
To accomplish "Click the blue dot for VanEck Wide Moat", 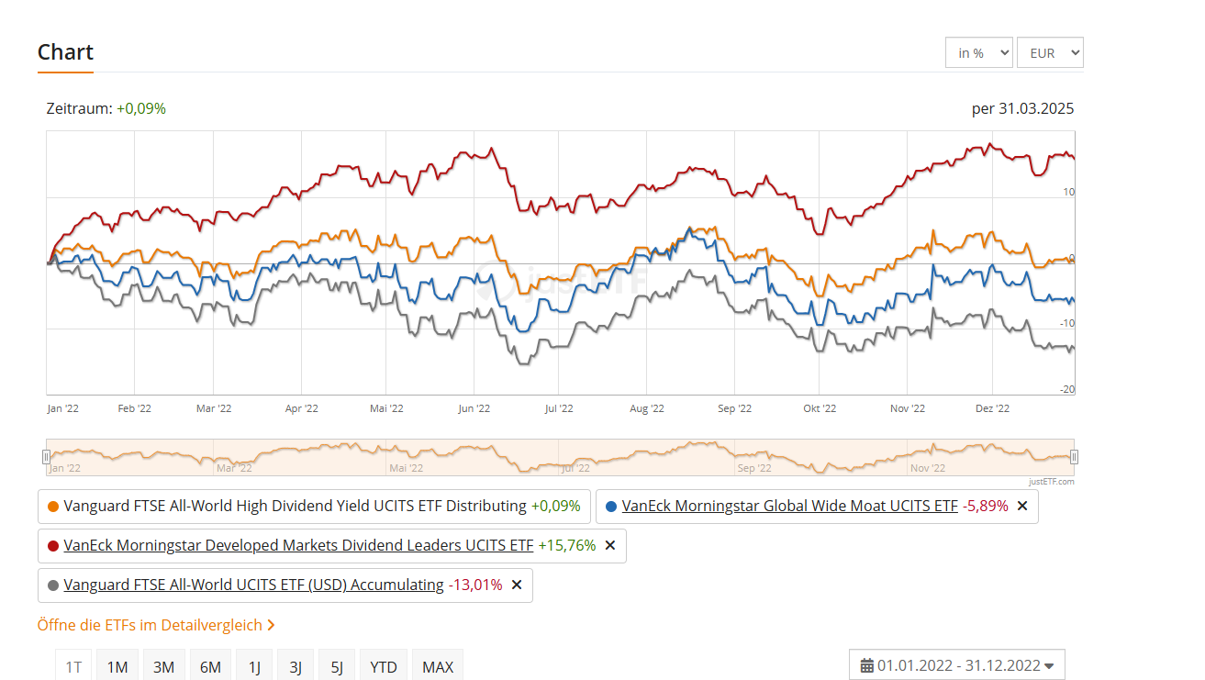I will (610, 506).
